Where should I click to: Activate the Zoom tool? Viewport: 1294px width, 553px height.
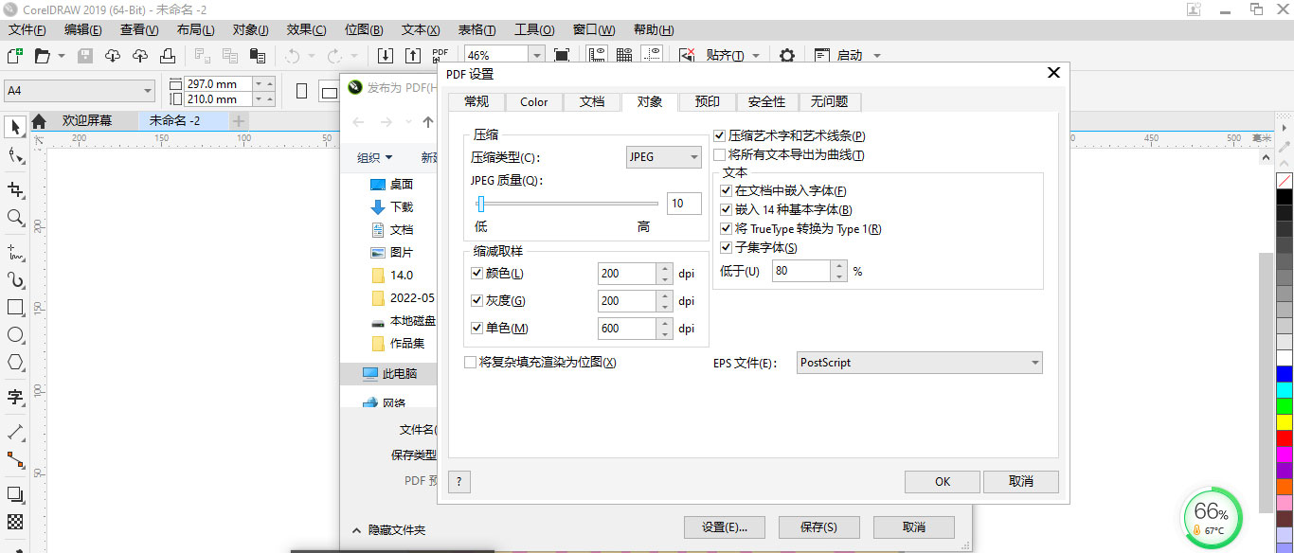pos(14,217)
